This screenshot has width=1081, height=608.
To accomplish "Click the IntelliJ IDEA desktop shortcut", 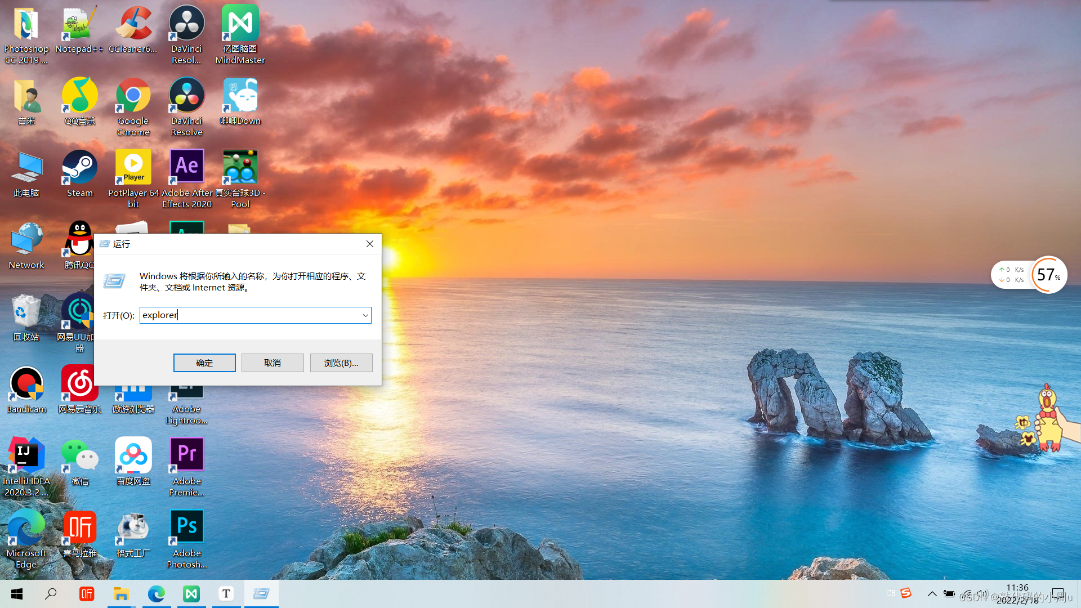I will (x=26, y=456).
